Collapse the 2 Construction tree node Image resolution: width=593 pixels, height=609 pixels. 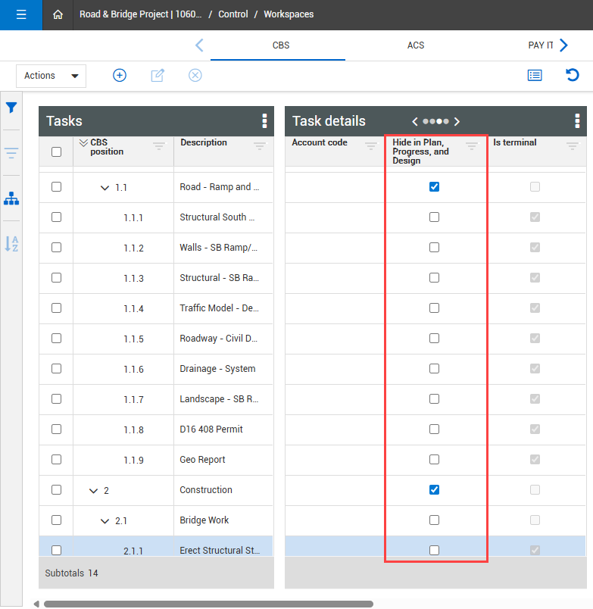tap(94, 491)
